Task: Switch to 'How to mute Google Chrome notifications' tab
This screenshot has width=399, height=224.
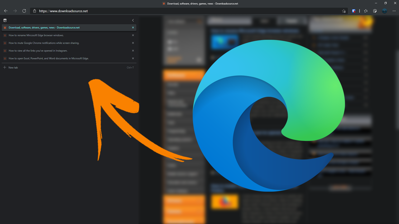Action: pyautogui.click(x=69, y=43)
